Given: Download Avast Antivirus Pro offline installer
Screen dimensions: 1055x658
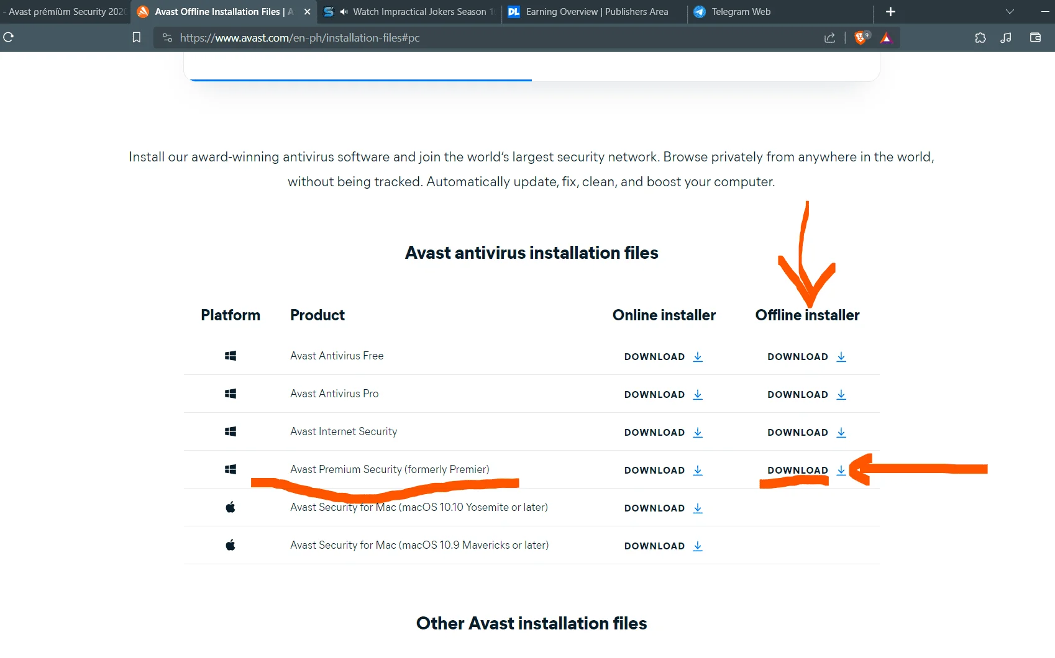Looking at the screenshot, I should [x=807, y=395].
